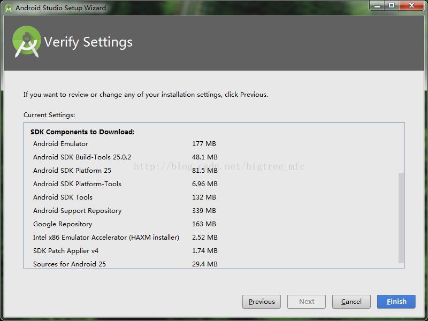Select 'Intel x86 Emulator Accelerator (HAXM installer)' entry
This screenshot has height=321, width=428.
coord(106,237)
